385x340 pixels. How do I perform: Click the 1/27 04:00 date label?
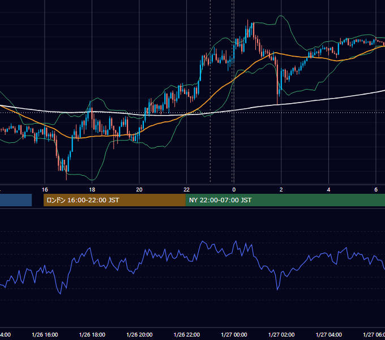coord(328,334)
